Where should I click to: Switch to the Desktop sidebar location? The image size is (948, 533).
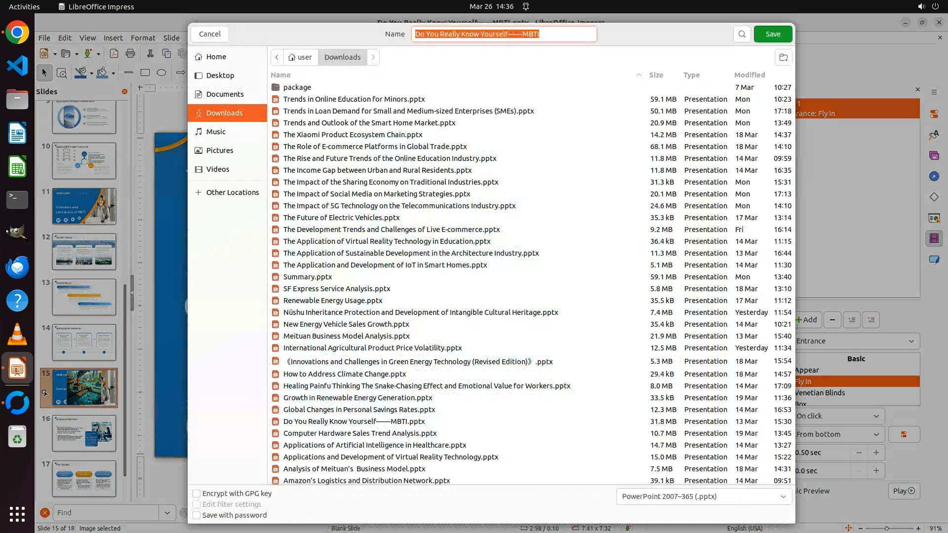(x=220, y=76)
